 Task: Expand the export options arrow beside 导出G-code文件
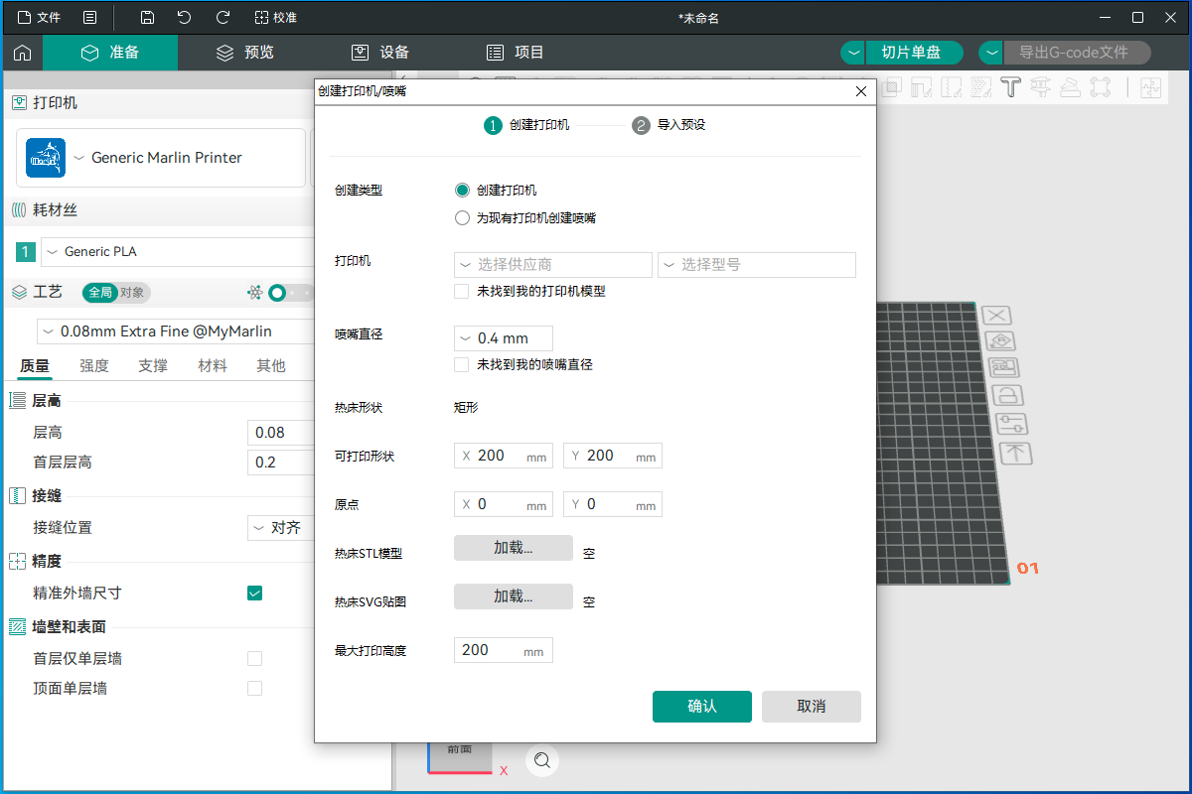(991, 53)
